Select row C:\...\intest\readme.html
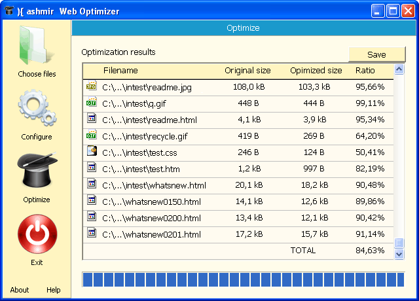 [x=238, y=120]
